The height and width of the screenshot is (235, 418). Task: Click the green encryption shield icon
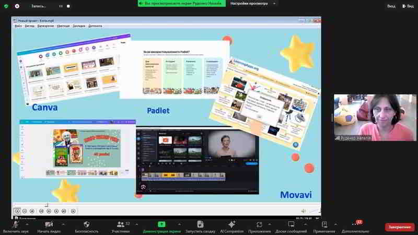[6, 6]
